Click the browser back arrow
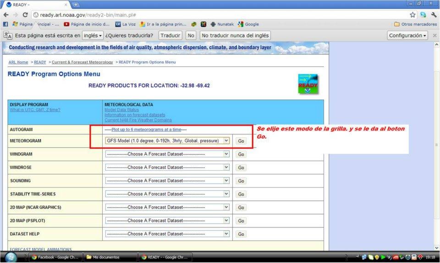440x263 pixels. [6, 15]
